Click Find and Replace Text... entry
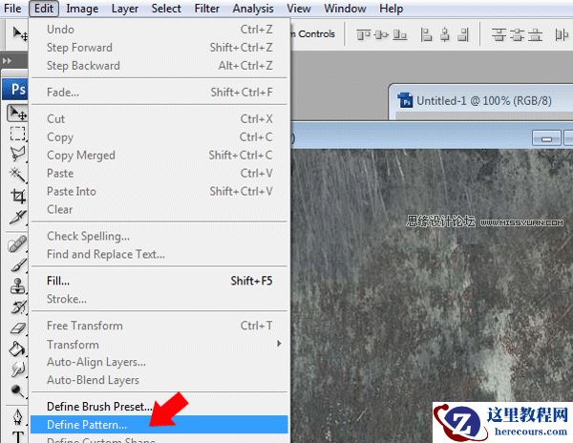Image resolution: width=573 pixels, height=443 pixels. pos(159,254)
